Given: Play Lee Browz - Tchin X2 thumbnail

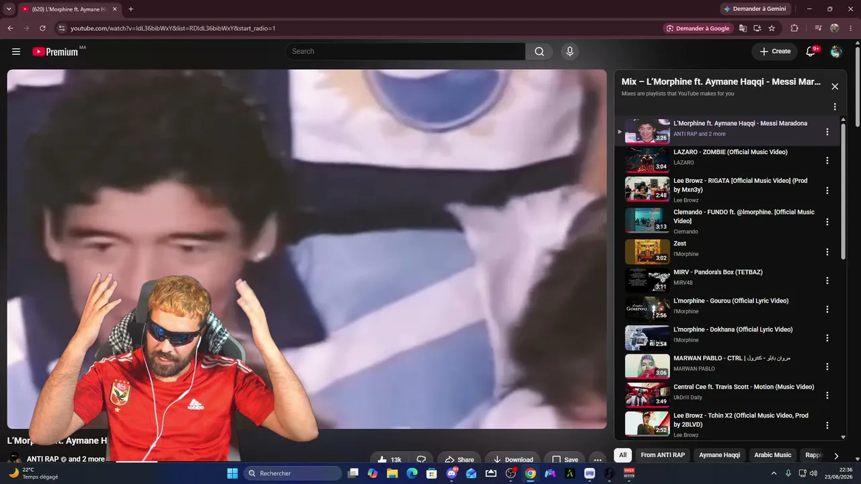Looking at the screenshot, I should click(648, 424).
